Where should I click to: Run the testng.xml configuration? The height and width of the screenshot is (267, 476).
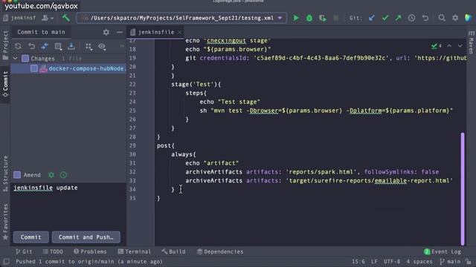pyautogui.click(x=296, y=18)
